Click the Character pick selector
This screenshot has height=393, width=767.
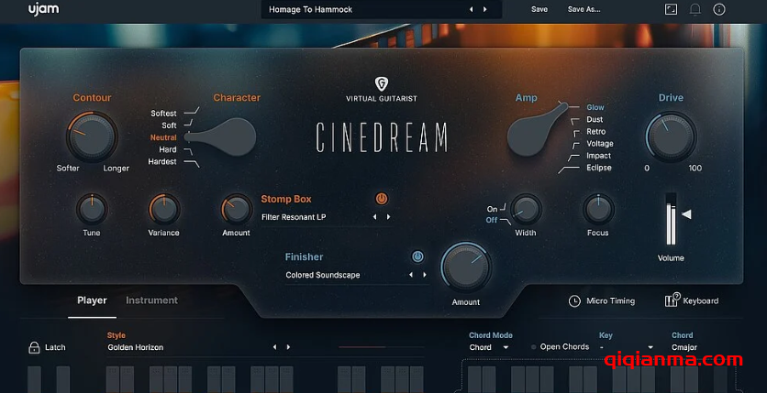pyautogui.click(x=220, y=137)
